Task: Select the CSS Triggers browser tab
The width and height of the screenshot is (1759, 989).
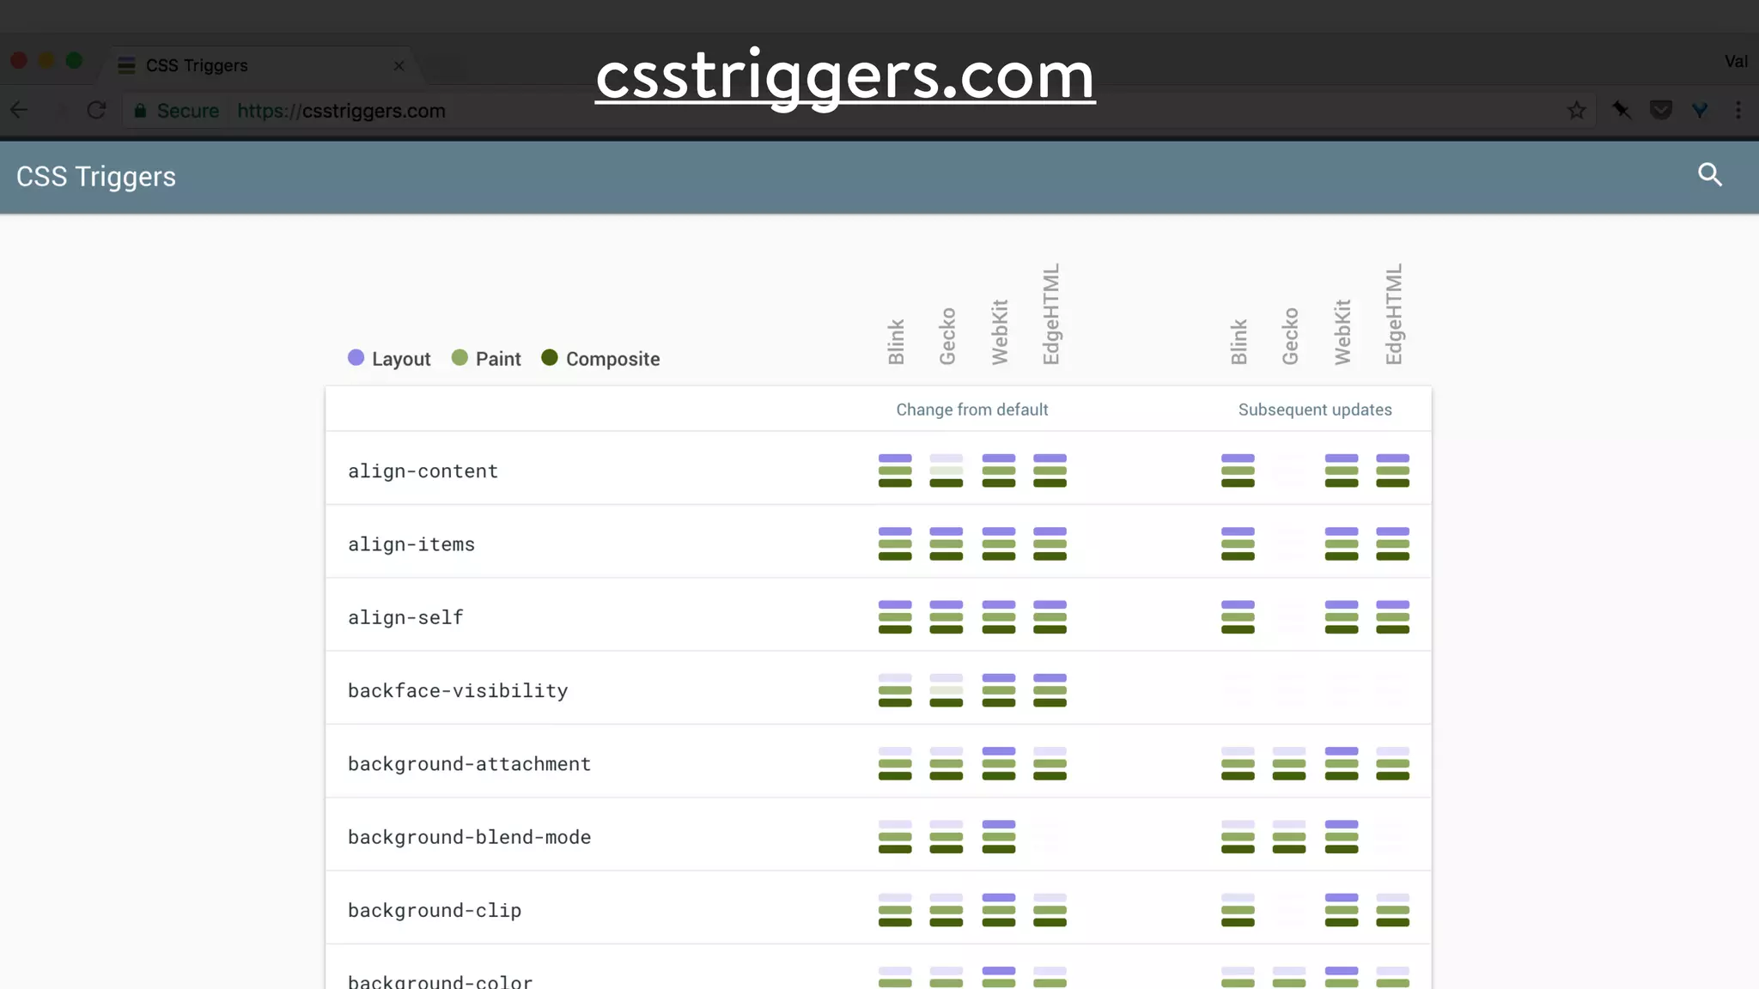Action: [262, 65]
